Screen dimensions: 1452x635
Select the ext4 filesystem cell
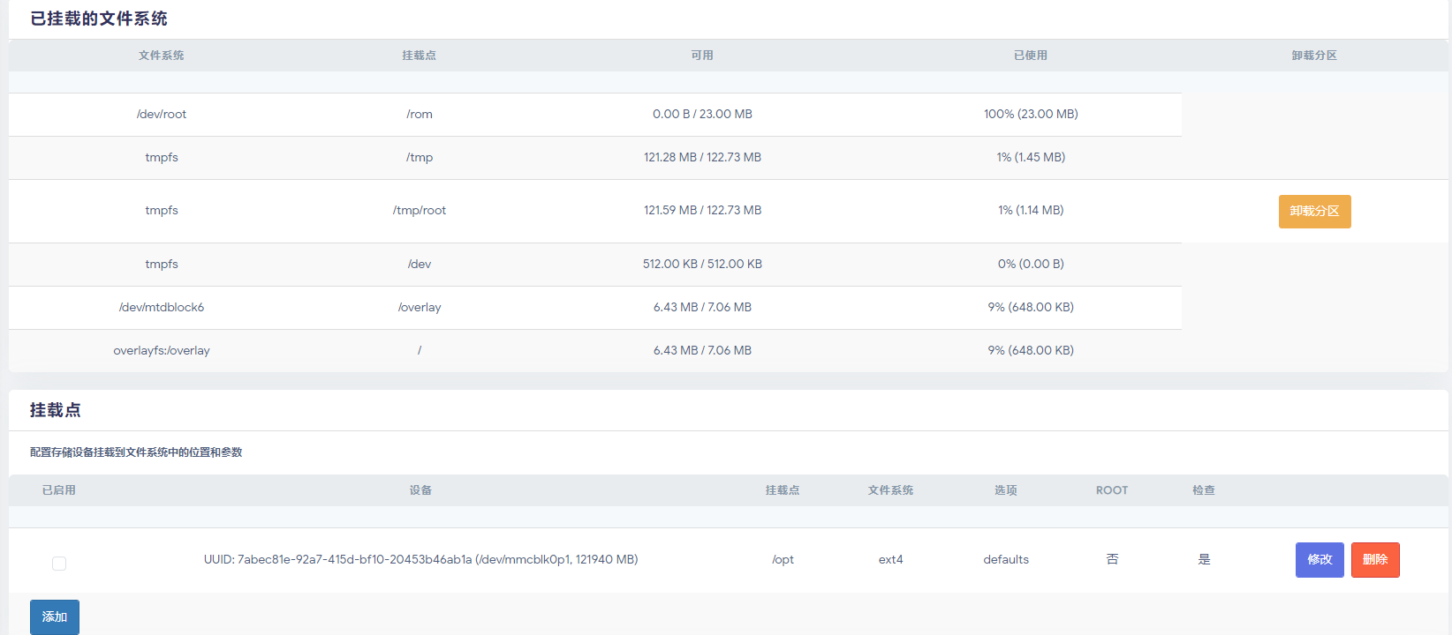pos(890,560)
